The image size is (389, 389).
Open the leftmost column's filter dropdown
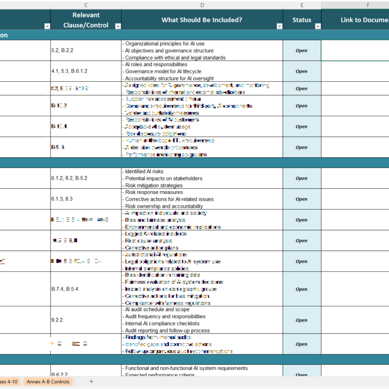tap(47, 26)
